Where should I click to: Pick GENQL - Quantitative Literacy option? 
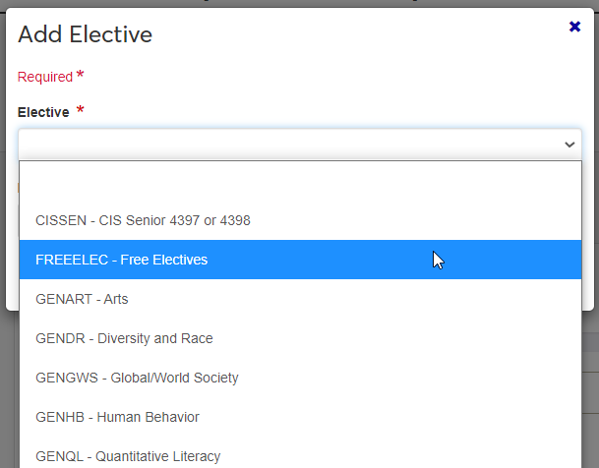coord(128,456)
